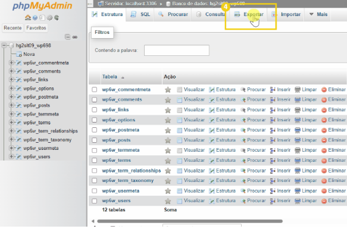
Task: Click the Tabela column header to sort
Action: [x=110, y=77]
